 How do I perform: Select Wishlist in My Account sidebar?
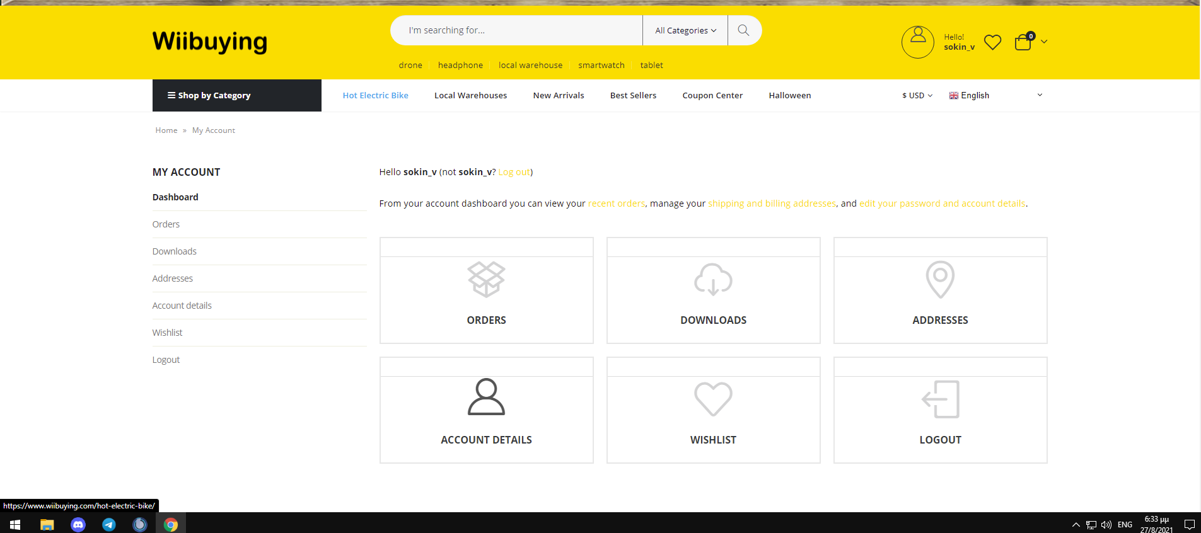(x=167, y=333)
